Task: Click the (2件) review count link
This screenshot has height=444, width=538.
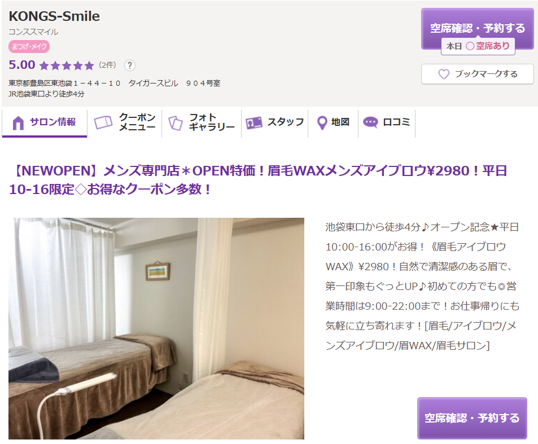Action: click(x=107, y=65)
